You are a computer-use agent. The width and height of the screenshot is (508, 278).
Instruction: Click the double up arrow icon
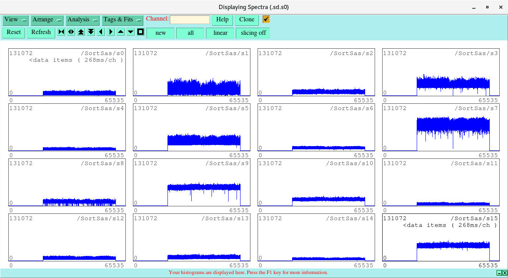click(x=81, y=32)
